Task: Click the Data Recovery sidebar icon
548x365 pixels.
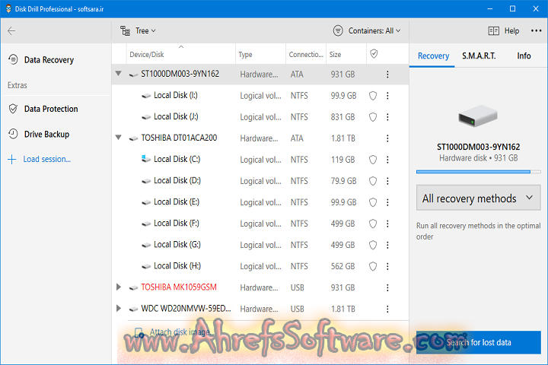Action: 13,59
